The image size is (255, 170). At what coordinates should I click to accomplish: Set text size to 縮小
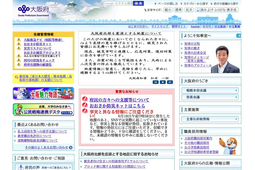coord(168,10)
